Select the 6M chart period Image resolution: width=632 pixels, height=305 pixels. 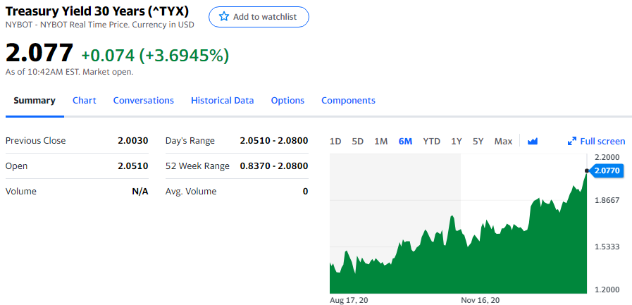coord(405,141)
